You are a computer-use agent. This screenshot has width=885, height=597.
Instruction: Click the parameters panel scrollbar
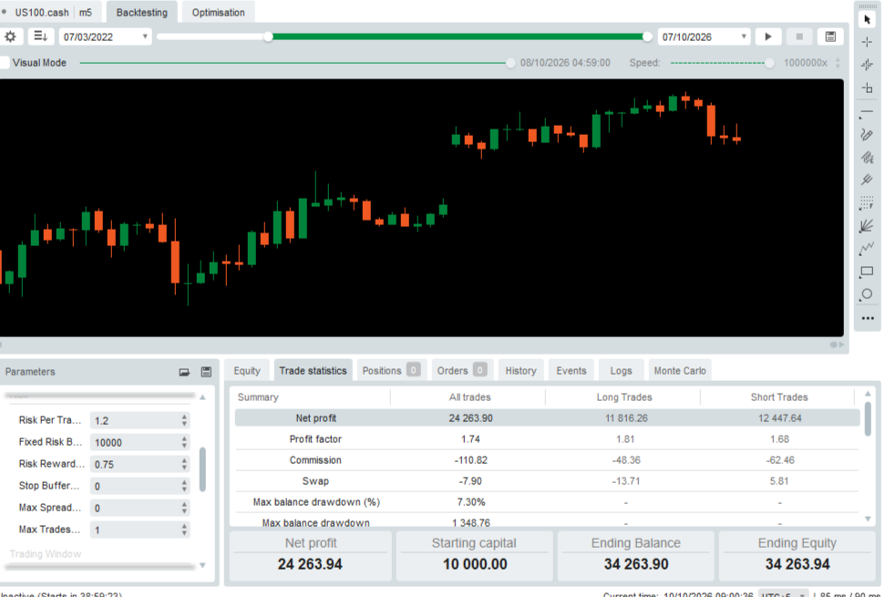click(202, 469)
